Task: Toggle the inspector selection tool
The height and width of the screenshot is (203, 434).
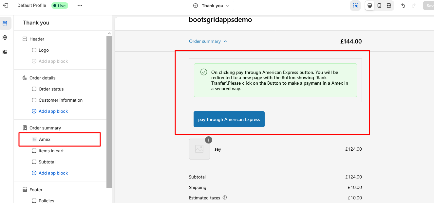Action: pos(355,6)
